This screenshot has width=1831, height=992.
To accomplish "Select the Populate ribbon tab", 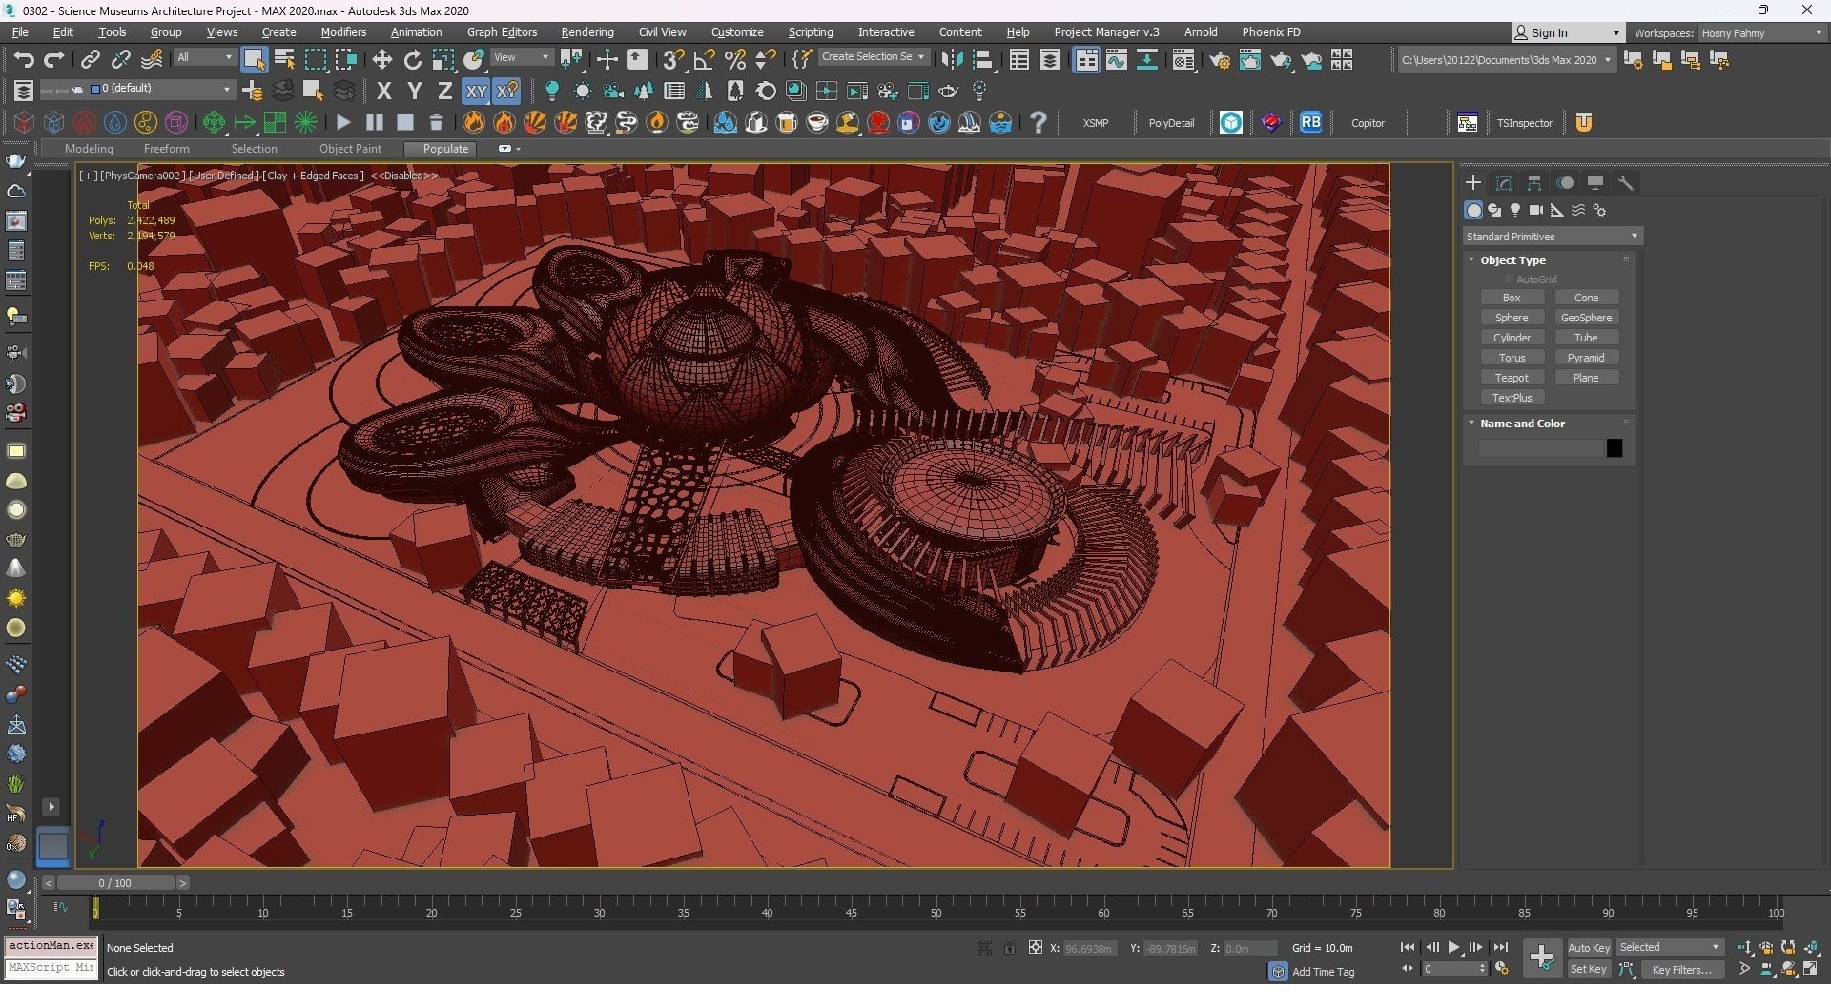I will click(445, 149).
